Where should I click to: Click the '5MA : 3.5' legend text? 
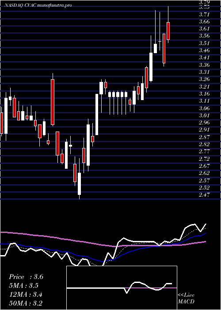pos(24,286)
